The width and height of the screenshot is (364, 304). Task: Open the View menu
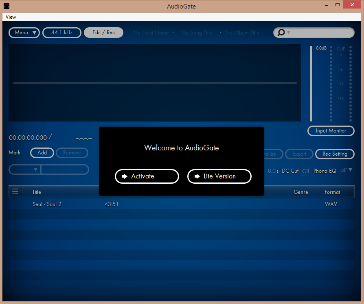click(x=11, y=17)
